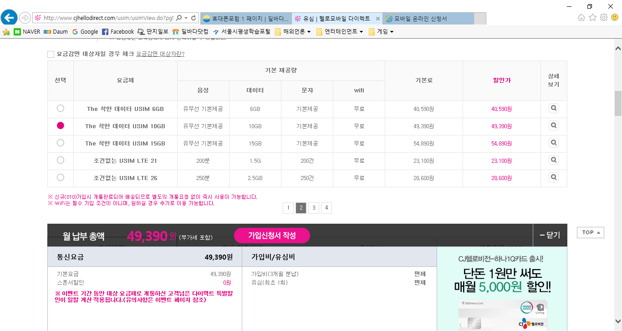Open detail magnifier for USIM LTE 26

(x=553, y=177)
